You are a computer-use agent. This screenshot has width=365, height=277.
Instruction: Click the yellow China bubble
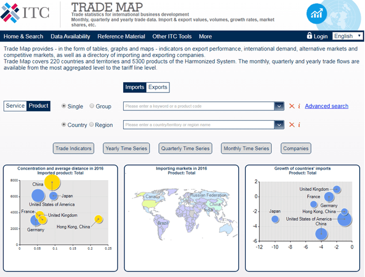pos(52,182)
